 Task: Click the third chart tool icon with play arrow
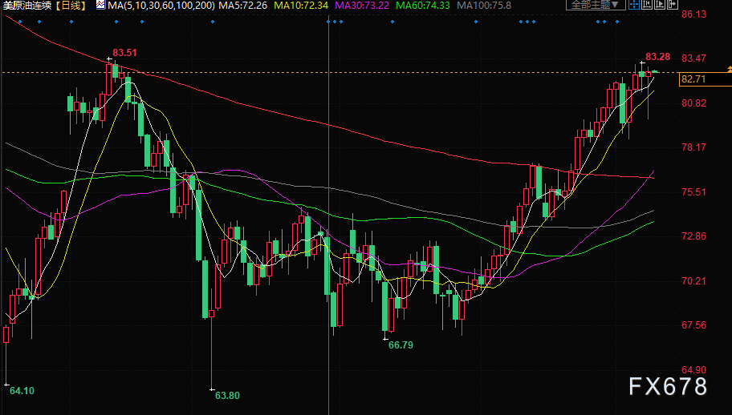click(661, 6)
